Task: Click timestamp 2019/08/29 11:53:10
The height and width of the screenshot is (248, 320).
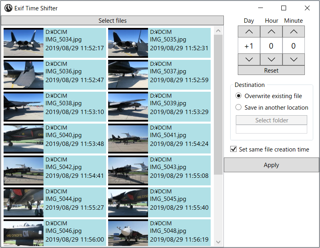Action: tap(75, 112)
